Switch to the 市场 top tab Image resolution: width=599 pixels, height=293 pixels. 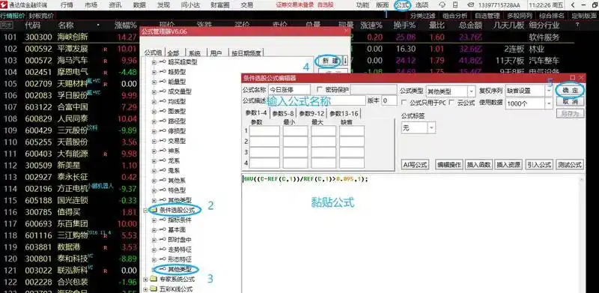tap(91, 5)
